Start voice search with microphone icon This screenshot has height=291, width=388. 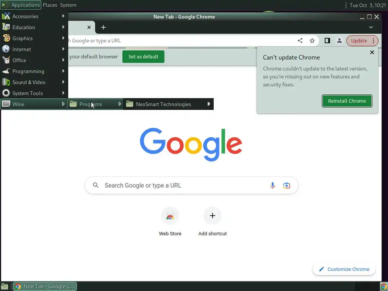click(x=272, y=185)
